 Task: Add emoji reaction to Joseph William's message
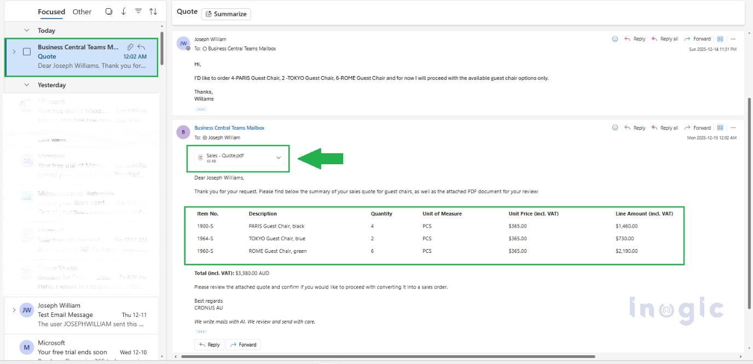coord(615,39)
